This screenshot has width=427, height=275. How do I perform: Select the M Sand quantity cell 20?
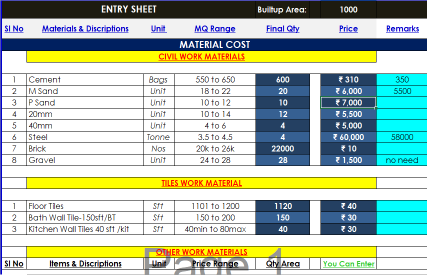[282, 91]
